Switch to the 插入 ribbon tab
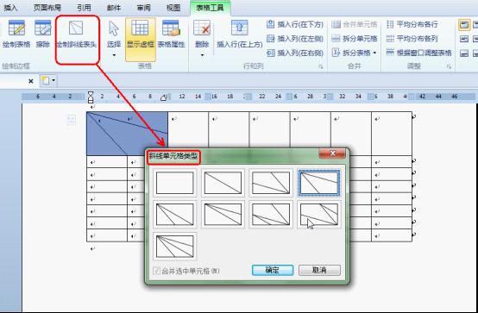Screen dimensions: 478x313 pos(10,8)
